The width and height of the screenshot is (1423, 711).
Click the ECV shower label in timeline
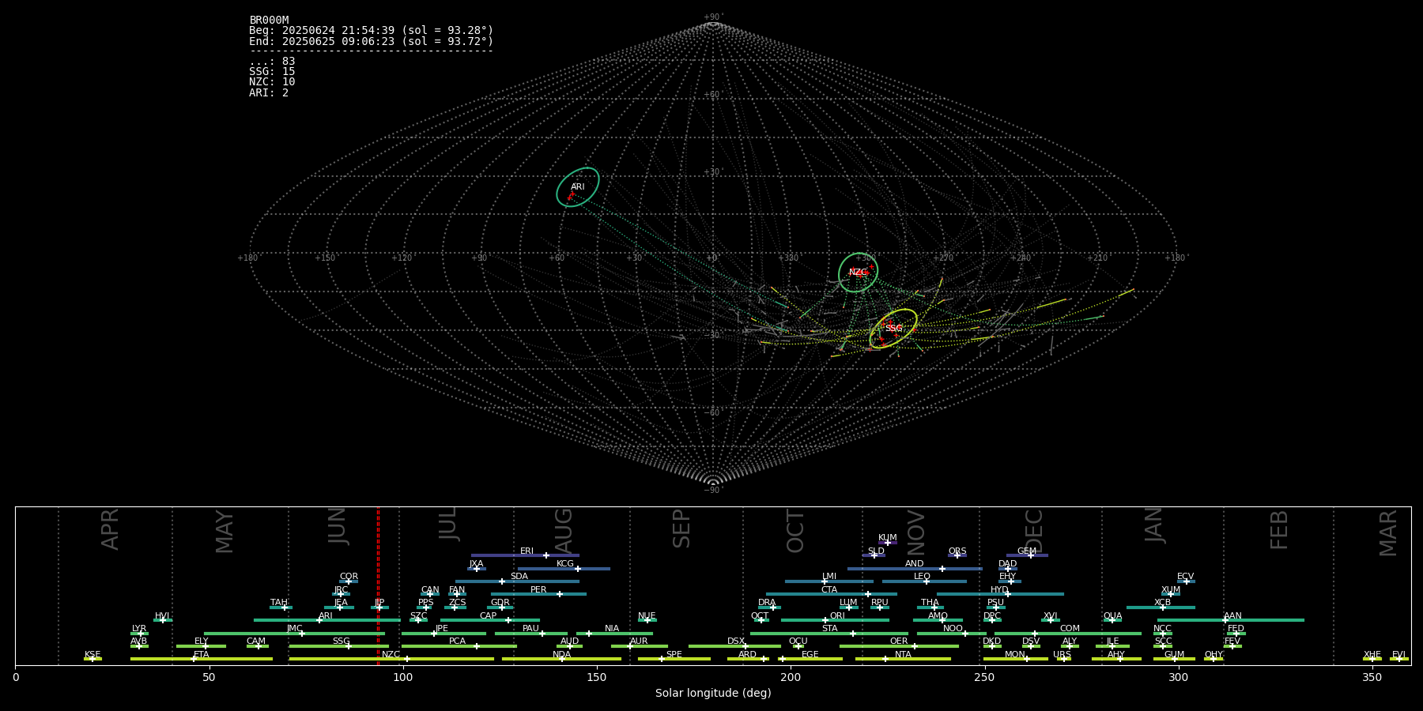click(1186, 577)
